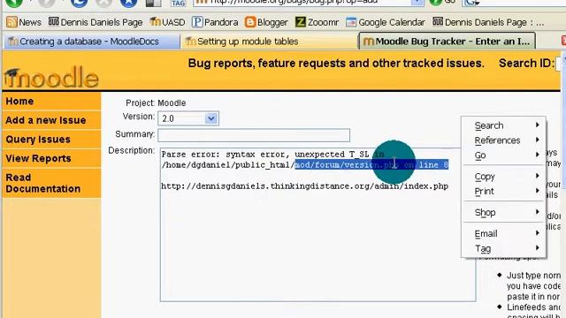Open Email submenu in context menu
This screenshot has height=318, width=566.
click(503, 233)
